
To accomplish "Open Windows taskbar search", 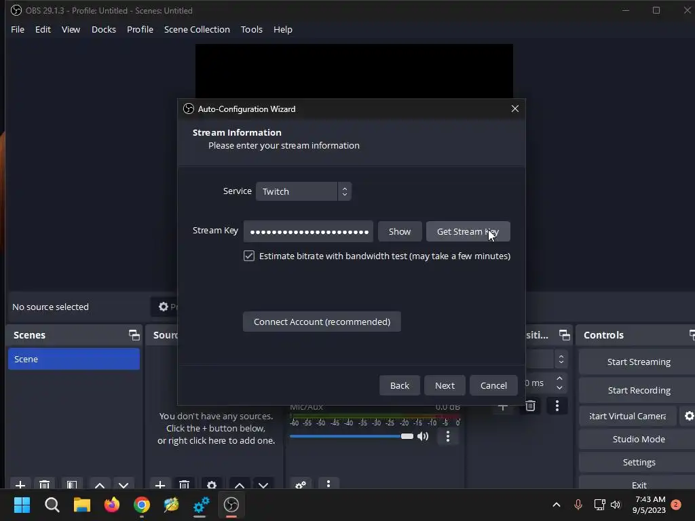I will click(x=52, y=505).
